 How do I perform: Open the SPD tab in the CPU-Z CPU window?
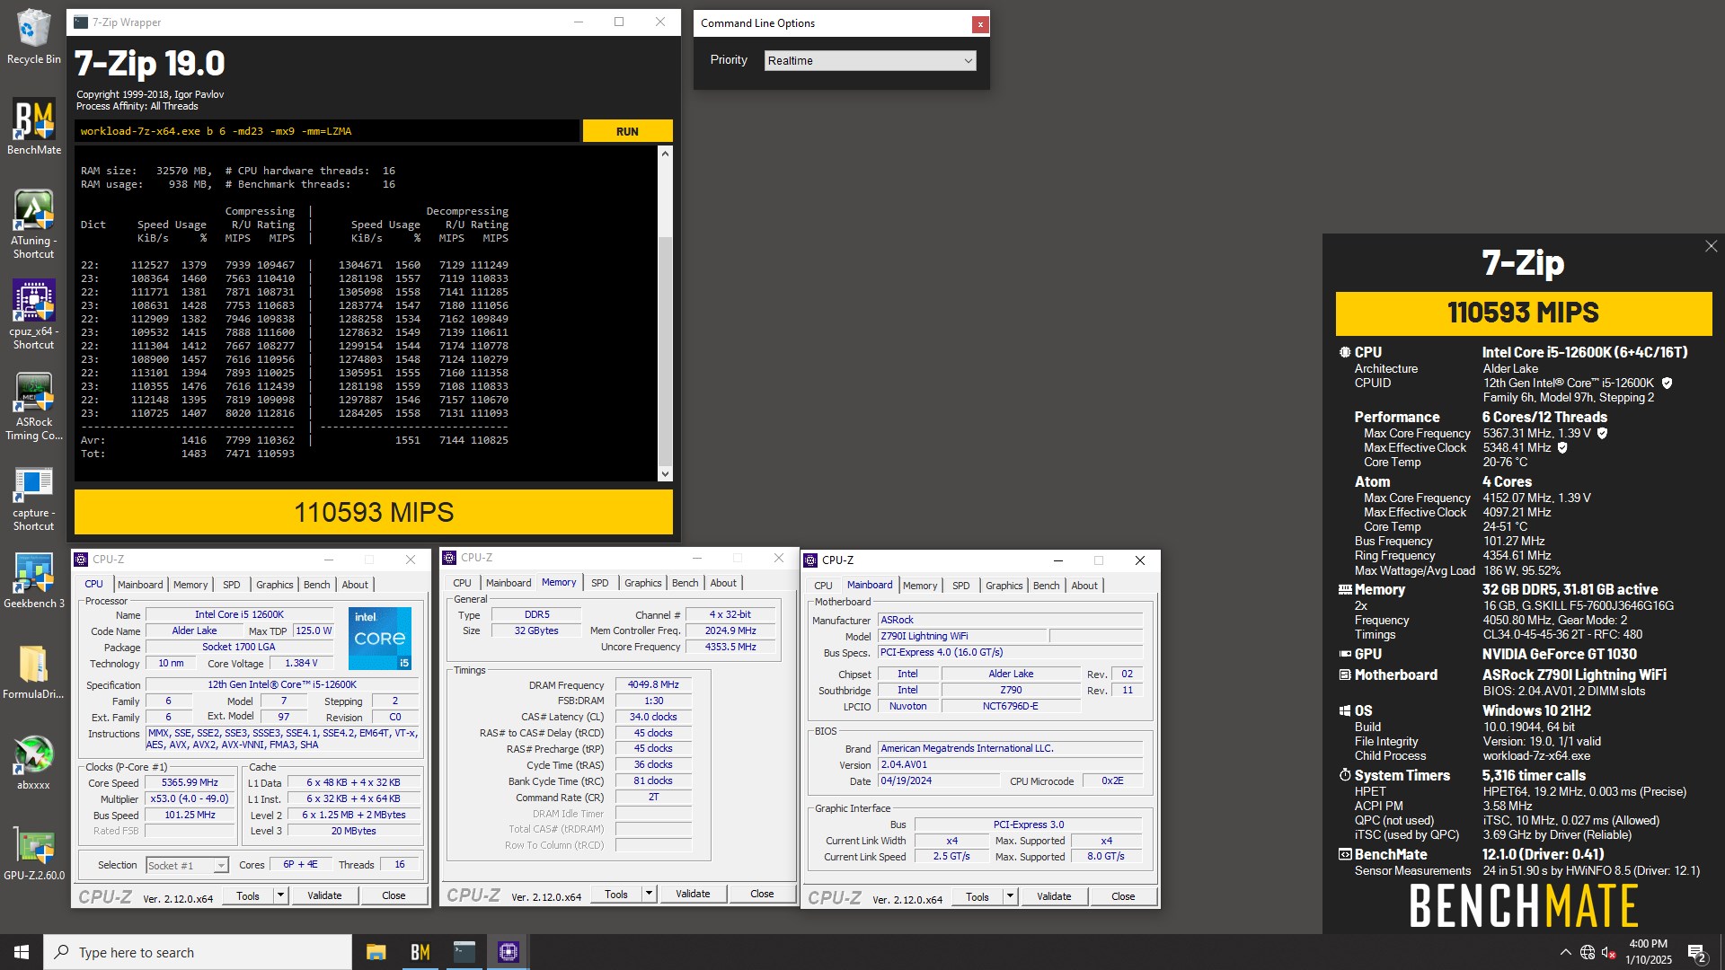point(231,585)
